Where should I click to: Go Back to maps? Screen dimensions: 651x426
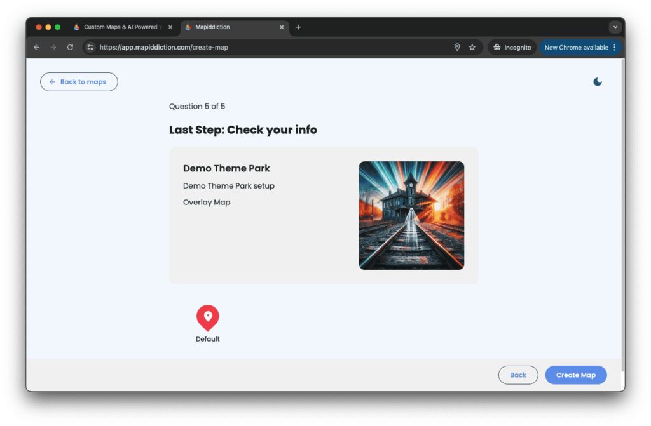click(79, 82)
